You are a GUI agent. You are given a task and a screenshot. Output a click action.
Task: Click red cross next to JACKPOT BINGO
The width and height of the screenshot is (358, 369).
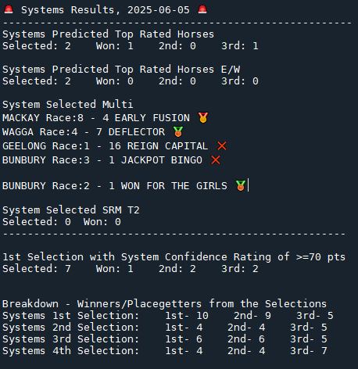[x=216, y=159]
